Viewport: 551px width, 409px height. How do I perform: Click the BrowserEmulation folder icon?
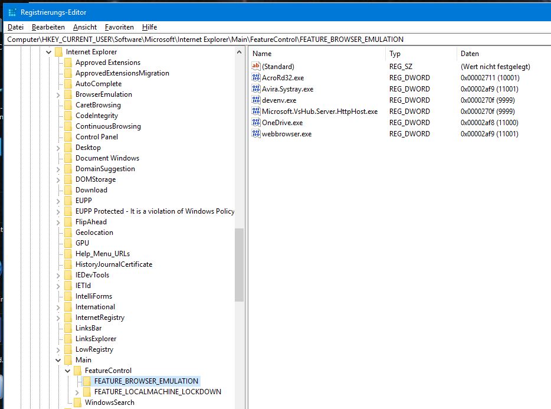68,94
